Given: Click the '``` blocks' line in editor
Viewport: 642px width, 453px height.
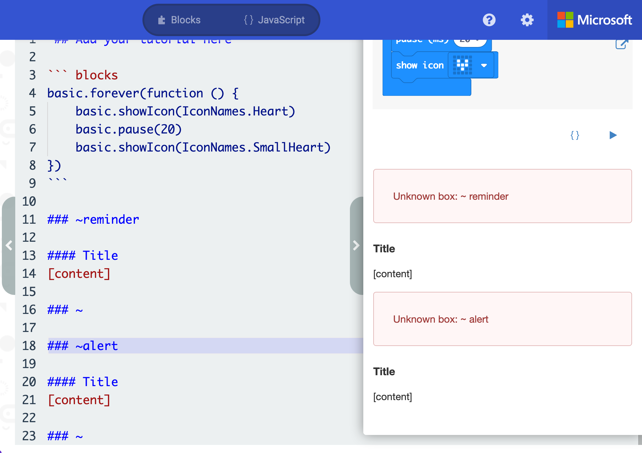Looking at the screenshot, I should coord(82,75).
